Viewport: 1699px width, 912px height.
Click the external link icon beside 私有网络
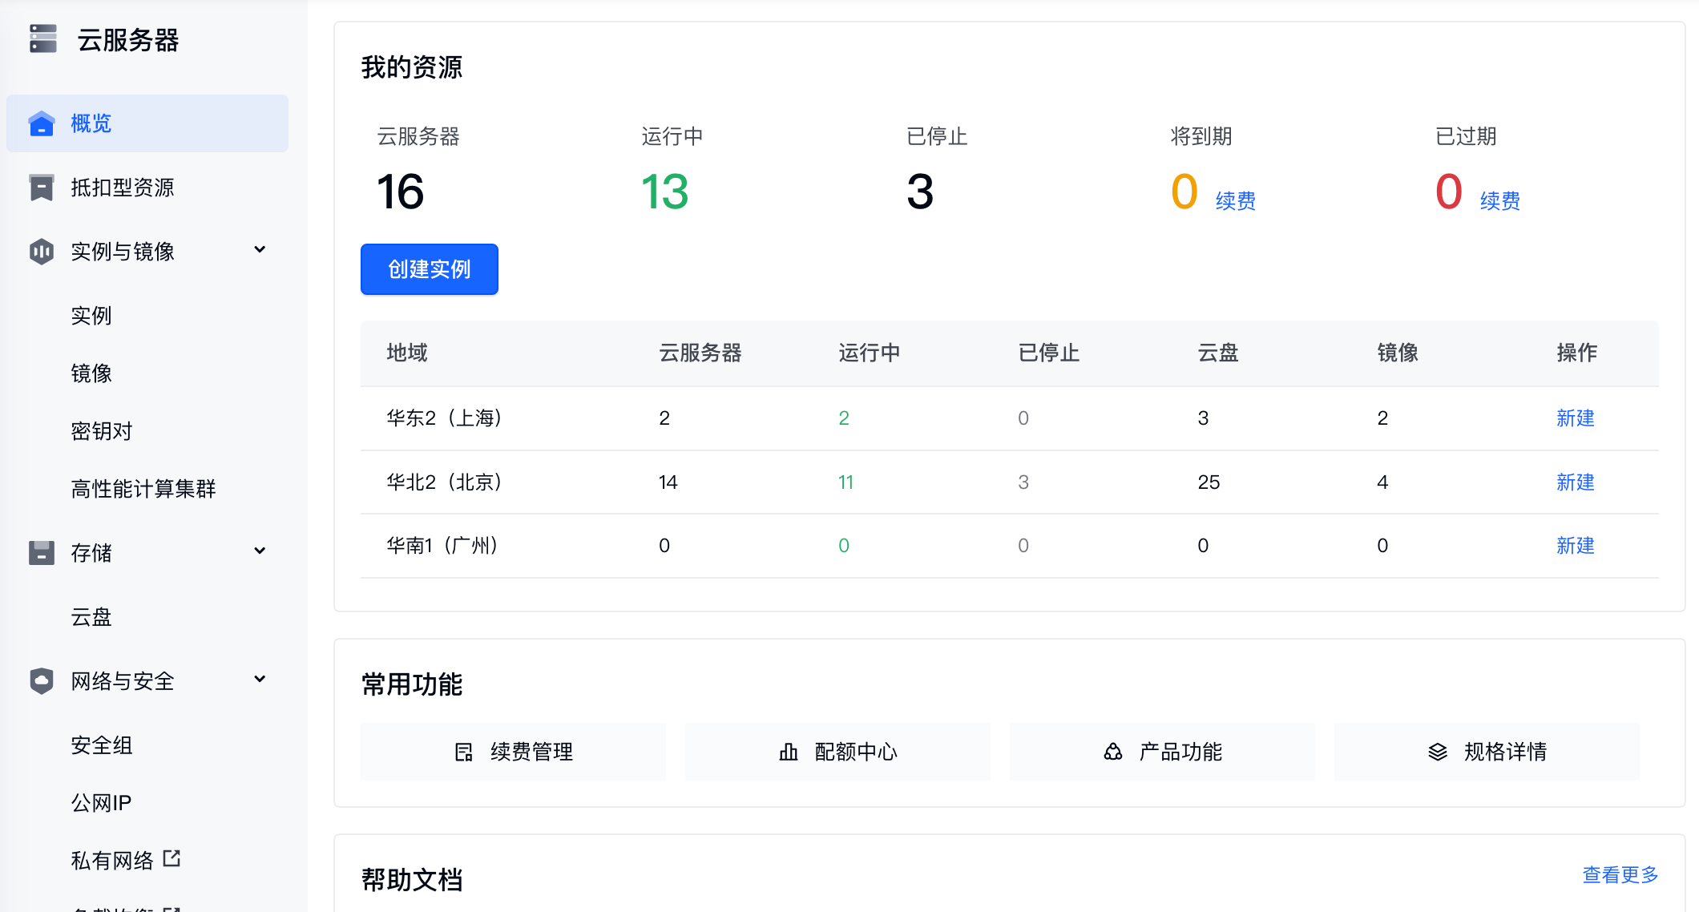tap(172, 858)
